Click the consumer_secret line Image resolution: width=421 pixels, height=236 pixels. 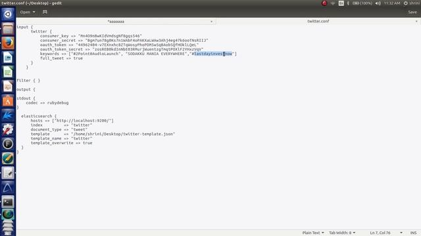click(124, 41)
